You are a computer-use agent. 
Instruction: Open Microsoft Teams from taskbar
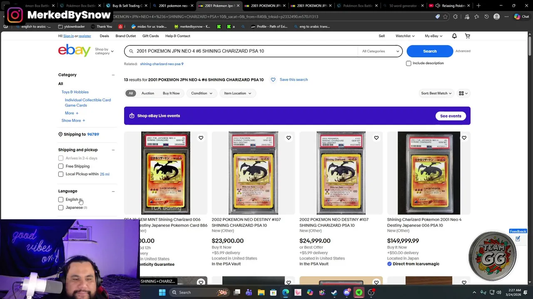point(249,292)
